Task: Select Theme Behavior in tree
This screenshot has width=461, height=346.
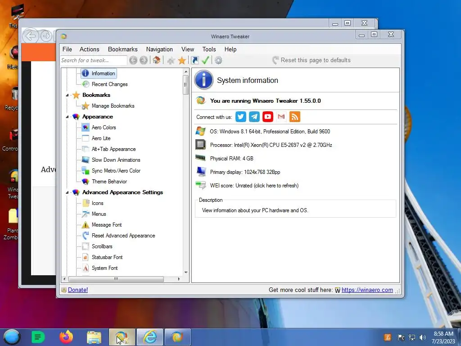Action: click(109, 182)
